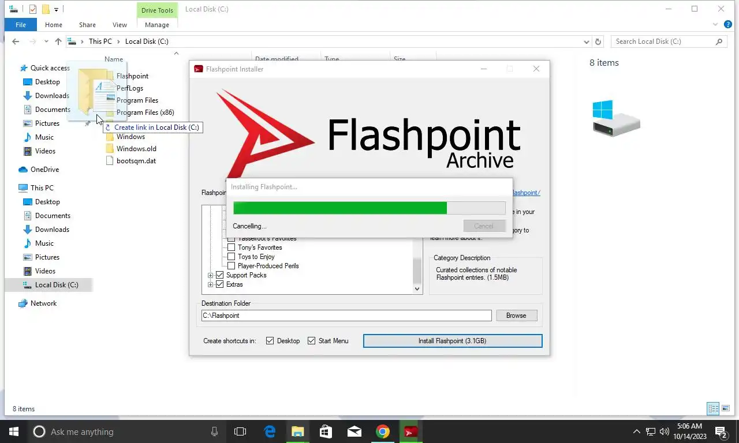Switch to the View ribbon tab
Viewport: 739px width, 443px height.
pos(120,25)
